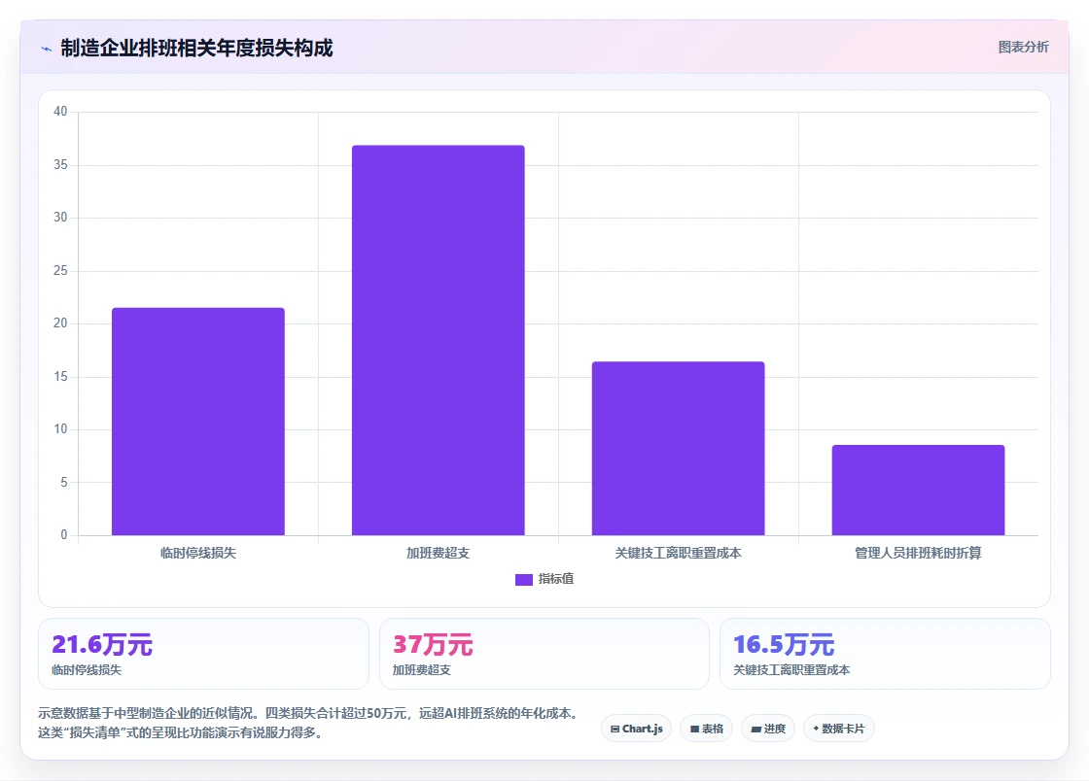This screenshot has height=781, width=1089.
Task: Click the 21.6万元 stat card value
Action: 102,644
